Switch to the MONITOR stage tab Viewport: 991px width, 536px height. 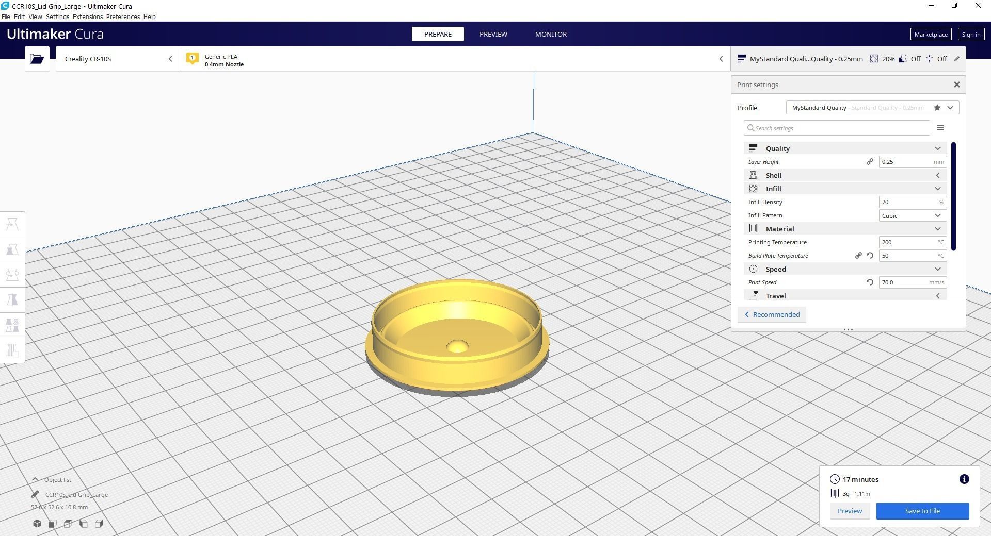click(x=551, y=34)
